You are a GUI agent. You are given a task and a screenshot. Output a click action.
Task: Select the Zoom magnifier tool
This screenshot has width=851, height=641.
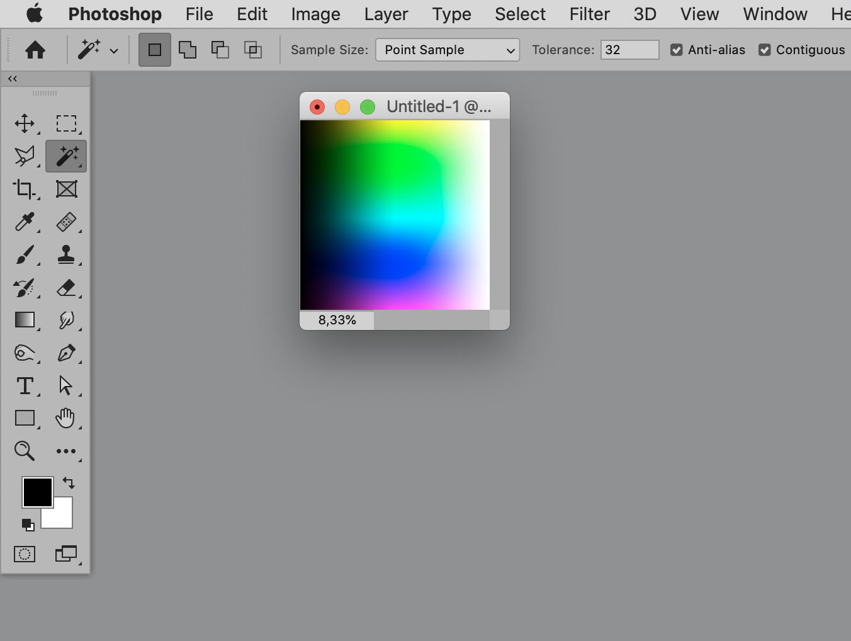point(25,451)
